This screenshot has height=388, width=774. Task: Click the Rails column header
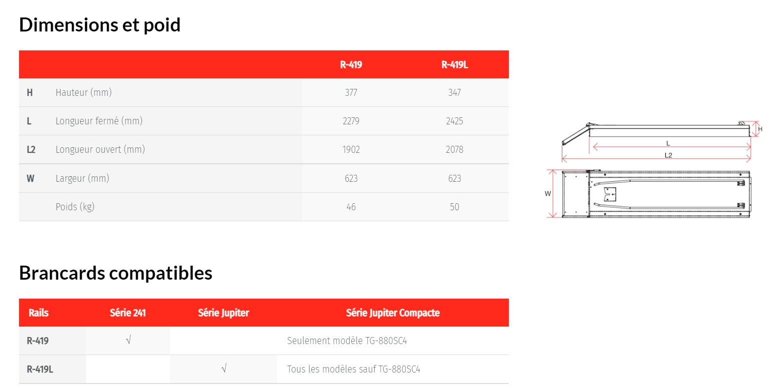pyautogui.click(x=39, y=313)
